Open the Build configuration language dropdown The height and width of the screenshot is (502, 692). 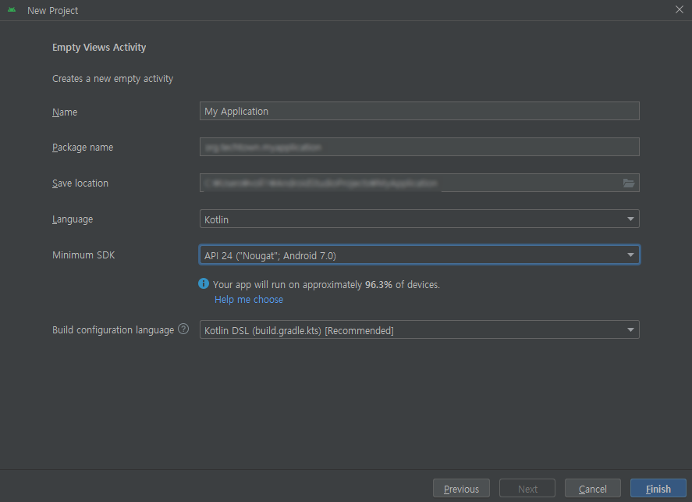pos(419,330)
